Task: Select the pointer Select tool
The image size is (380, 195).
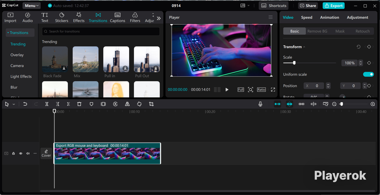Action: [x=7, y=104]
